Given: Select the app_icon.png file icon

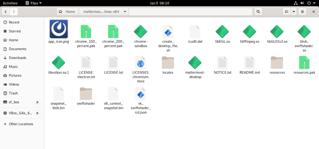Looking at the screenshot, I should coord(59,29).
